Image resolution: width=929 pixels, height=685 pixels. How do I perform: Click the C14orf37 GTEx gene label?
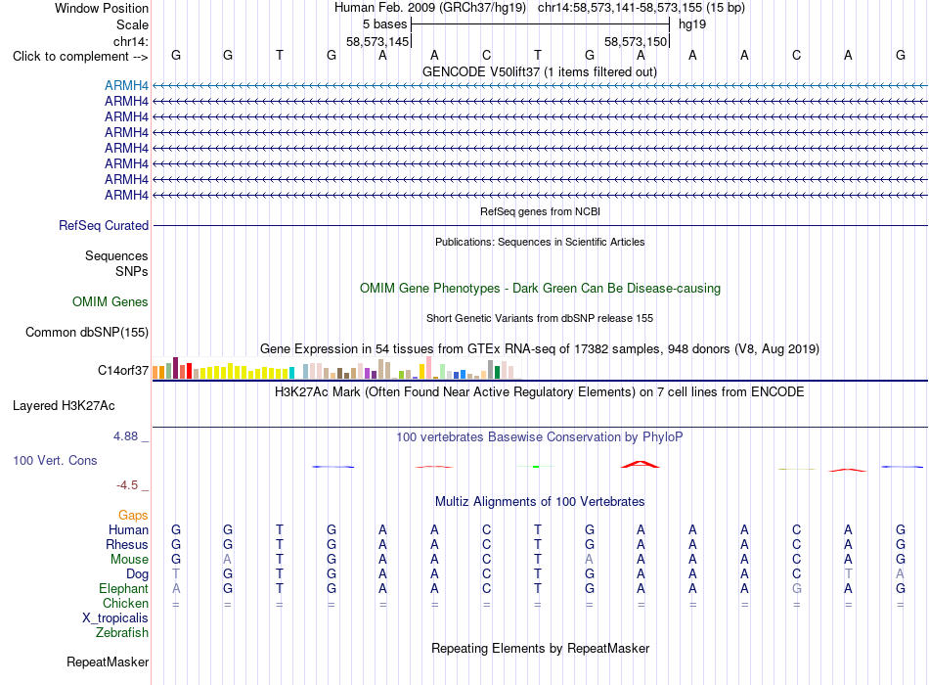tap(123, 371)
